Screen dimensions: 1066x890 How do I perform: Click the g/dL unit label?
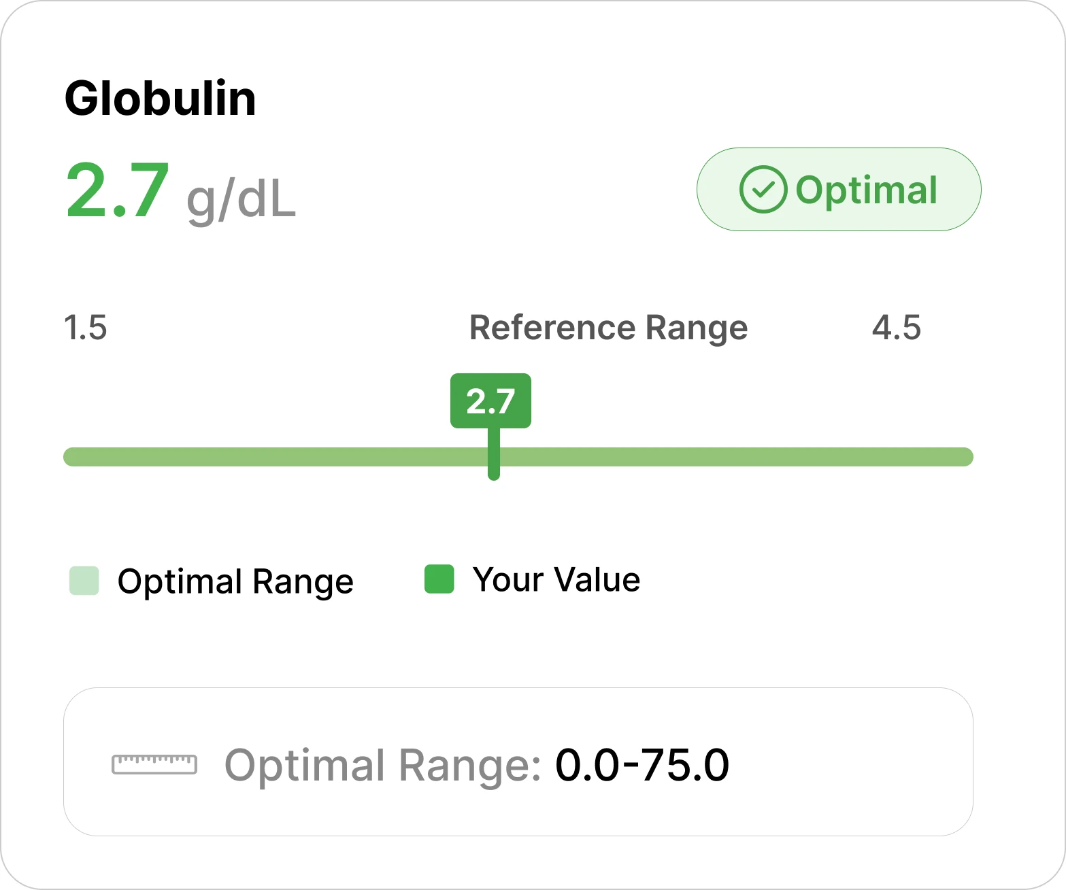(x=241, y=200)
